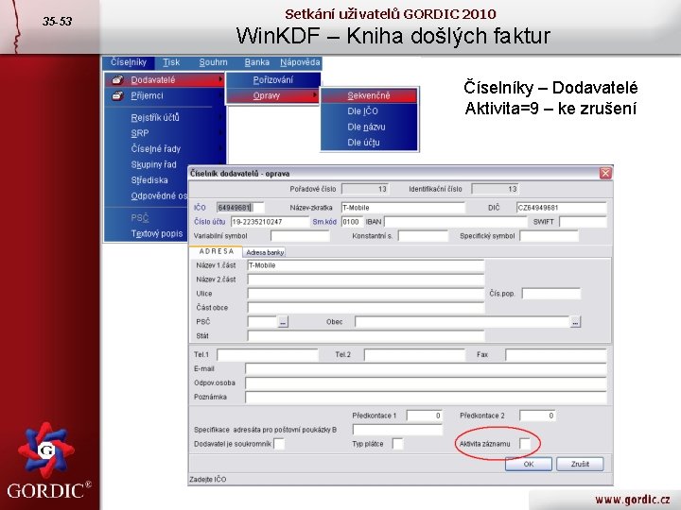Click the IBAN input field
This screenshot has height=510, width=681.
click(x=455, y=222)
